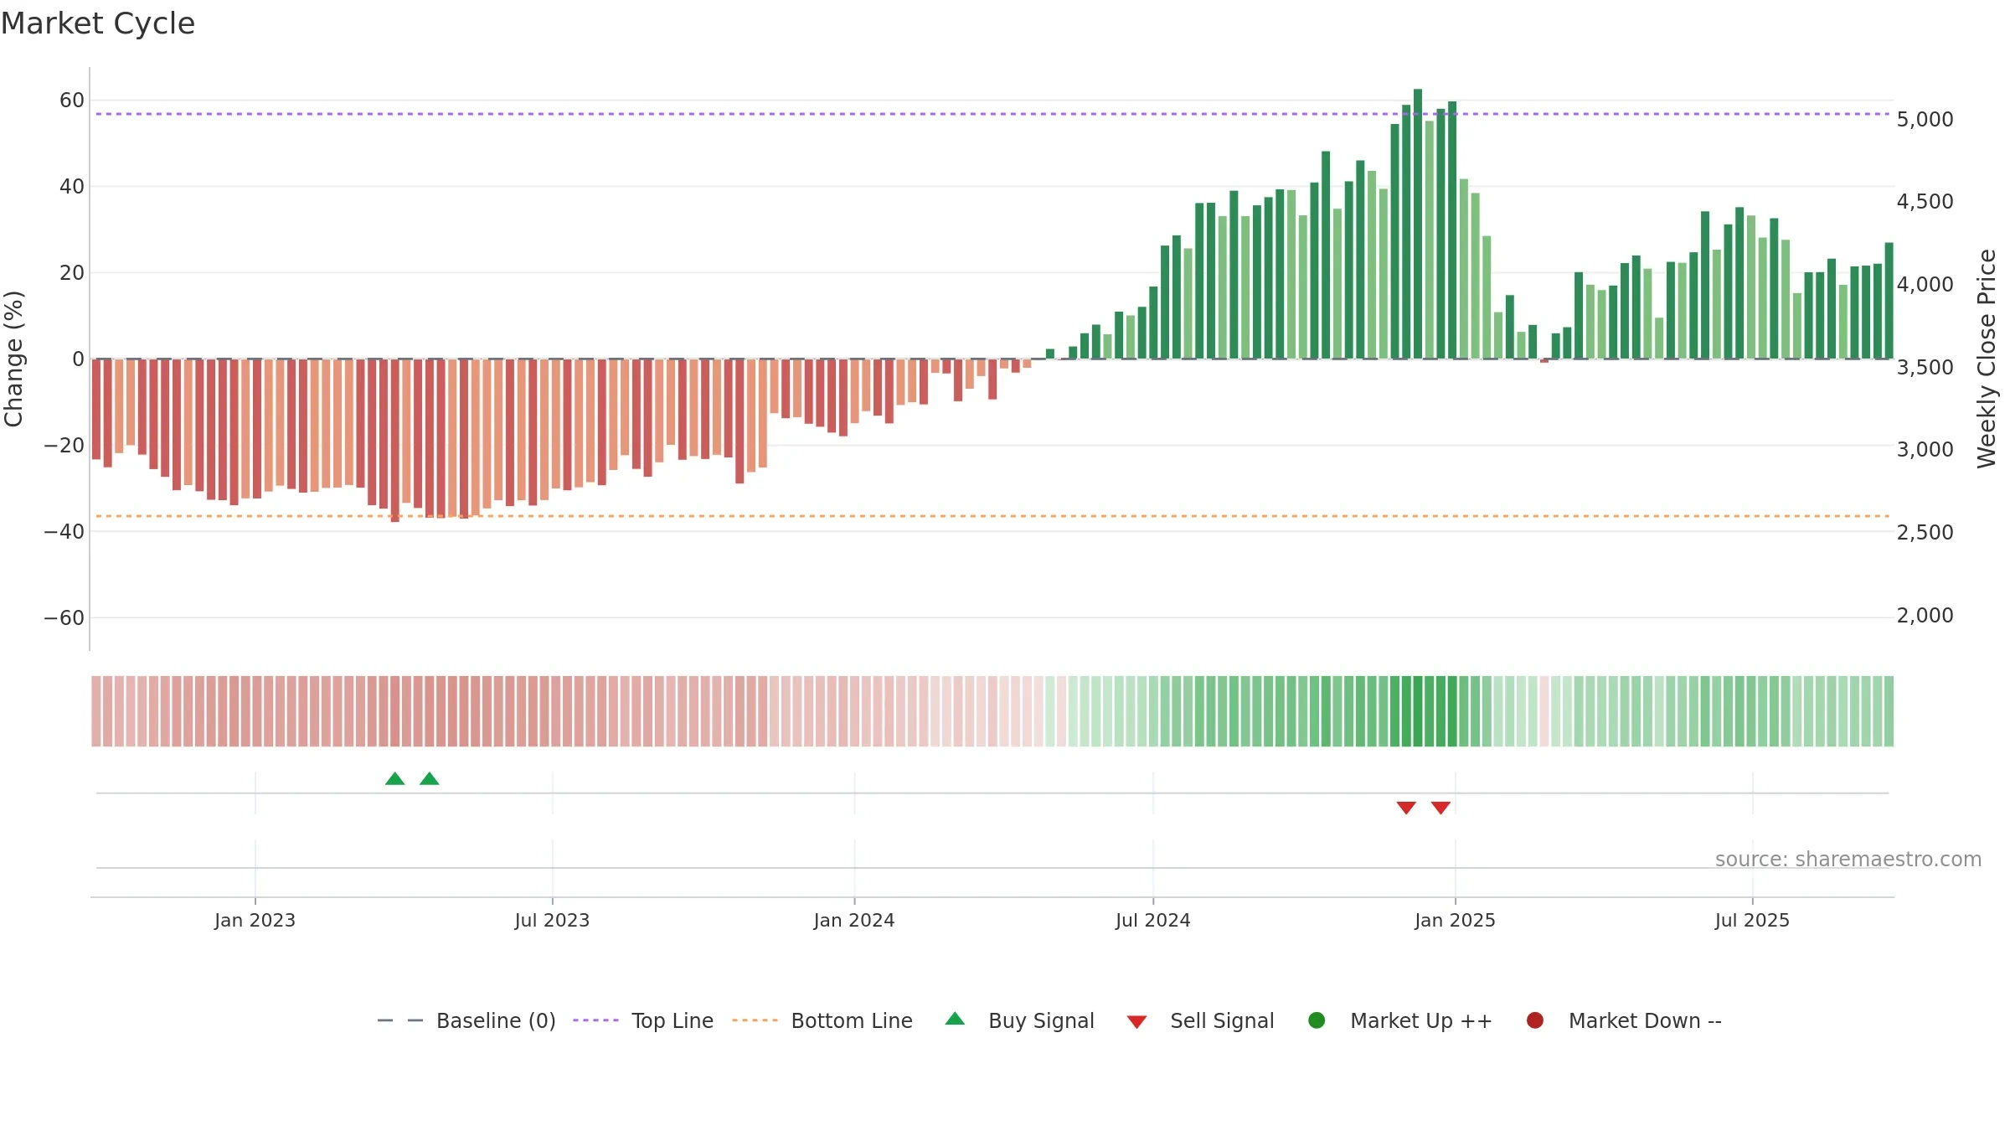
Task: Click the Market Down -- red dot
Action: pos(1535,1020)
